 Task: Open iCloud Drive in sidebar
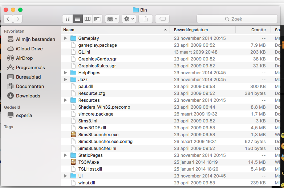pyautogui.click(x=25, y=49)
